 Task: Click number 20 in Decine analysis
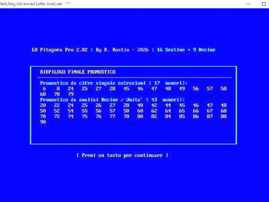pyautogui.click(x=43, y=105)
